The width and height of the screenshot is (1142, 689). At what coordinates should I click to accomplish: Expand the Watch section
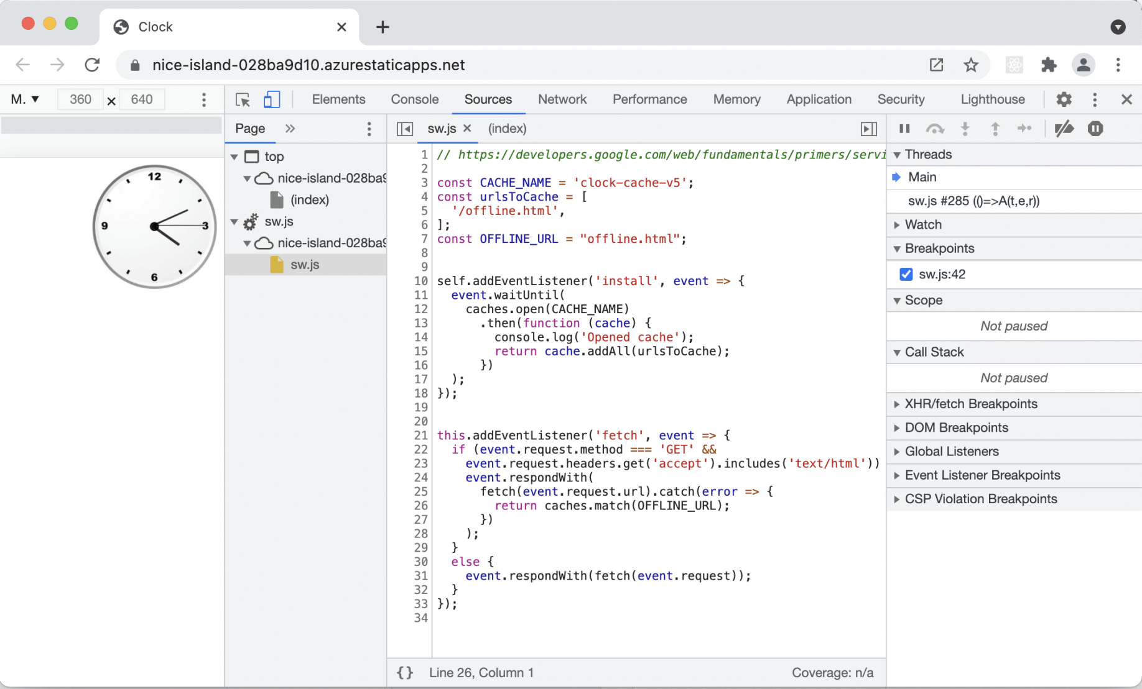point(923,224)
